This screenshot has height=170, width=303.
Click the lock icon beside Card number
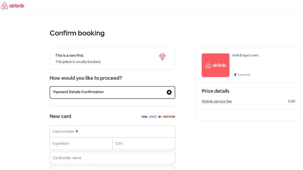(77, 131)
